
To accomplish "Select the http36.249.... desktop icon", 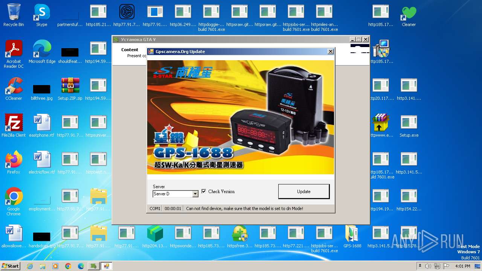I will click(183, 15).
